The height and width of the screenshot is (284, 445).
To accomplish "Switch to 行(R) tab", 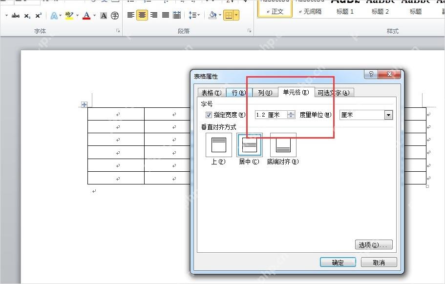I will tap(239, 93).
